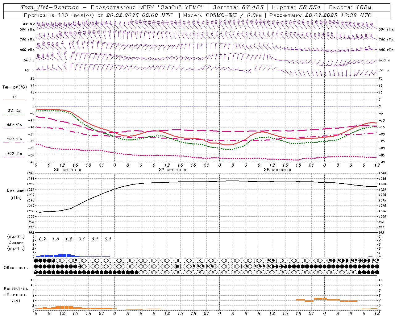Click the 0.7 precipitation value
The width and height of the screenshot is (395, 316).
42,239
